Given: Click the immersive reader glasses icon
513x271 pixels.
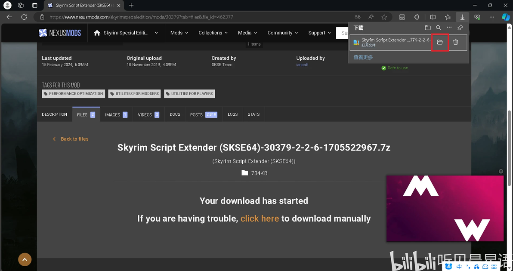Looking at the screenshot, I should pyautogui.click(x=402, y=17).
